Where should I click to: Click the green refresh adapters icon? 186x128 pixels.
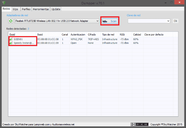[11, 21]
